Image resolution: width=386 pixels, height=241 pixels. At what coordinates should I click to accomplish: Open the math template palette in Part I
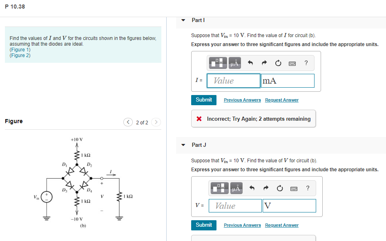tap(219, 63)
